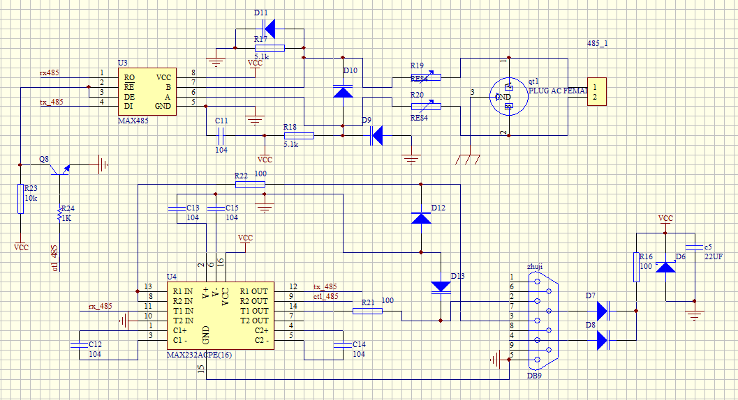Select the 22UF capacitor value
738x400 pixels.
click(714, 256)
